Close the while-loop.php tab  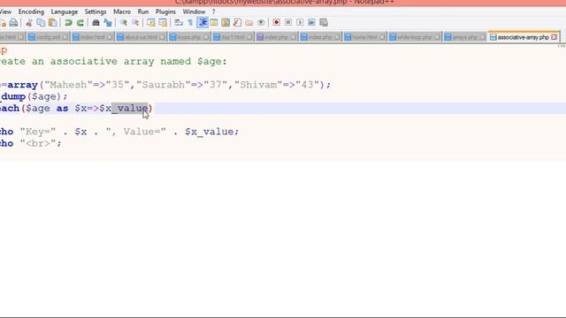437,37
